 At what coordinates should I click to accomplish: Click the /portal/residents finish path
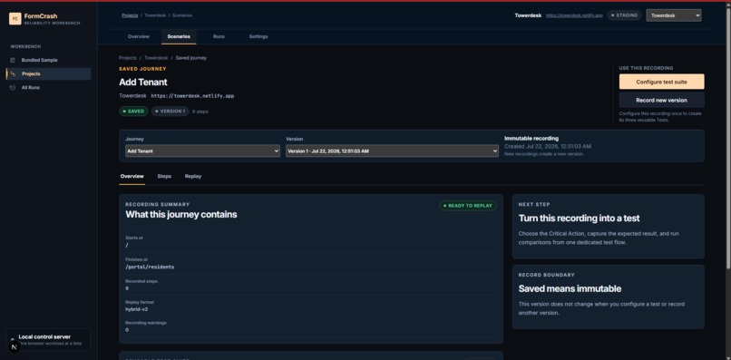(150, 267)
